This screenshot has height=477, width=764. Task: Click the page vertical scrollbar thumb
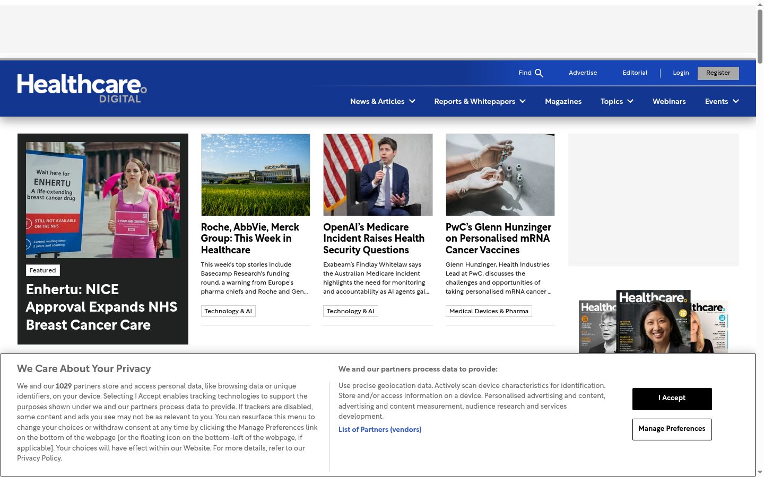coord(760,36)
